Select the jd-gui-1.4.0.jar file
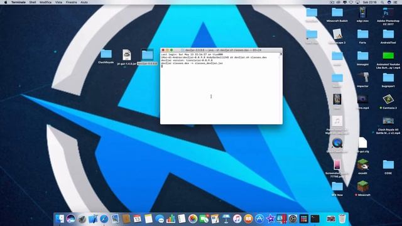 pos(127,56)
